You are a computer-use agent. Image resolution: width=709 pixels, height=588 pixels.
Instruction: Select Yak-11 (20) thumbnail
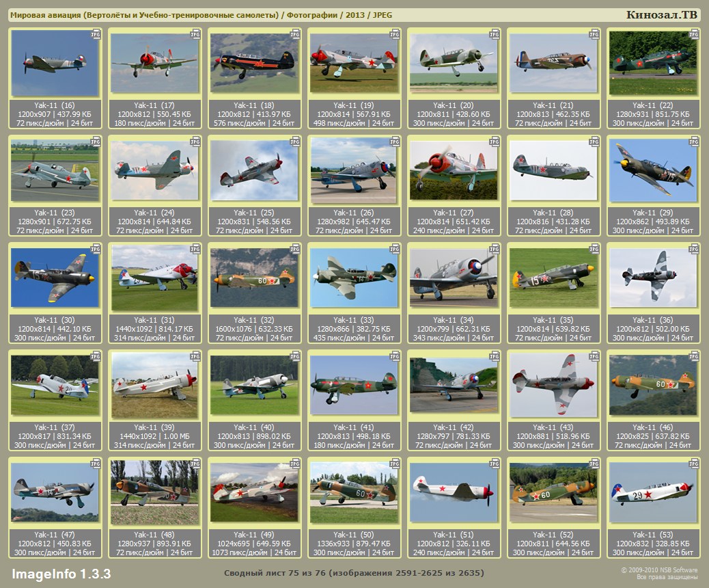pyautogui.click(x=454, y=63)
